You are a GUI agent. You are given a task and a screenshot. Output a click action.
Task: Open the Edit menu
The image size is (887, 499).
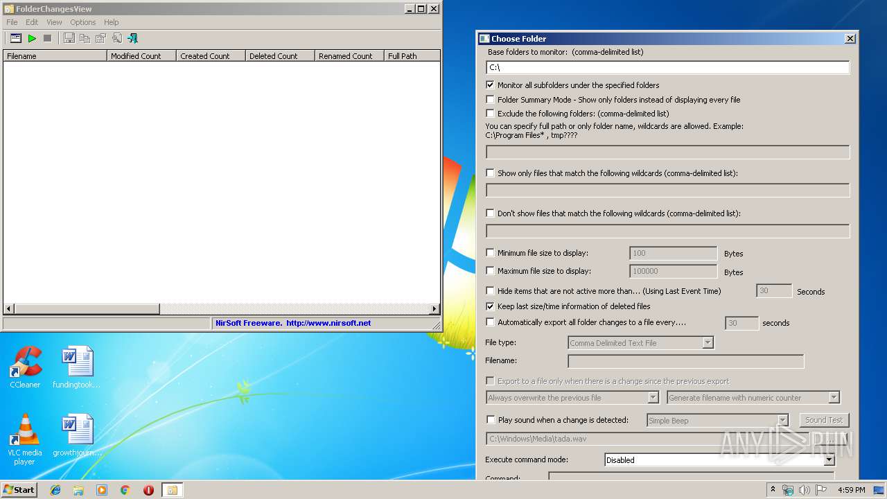[x=32, y=22]
